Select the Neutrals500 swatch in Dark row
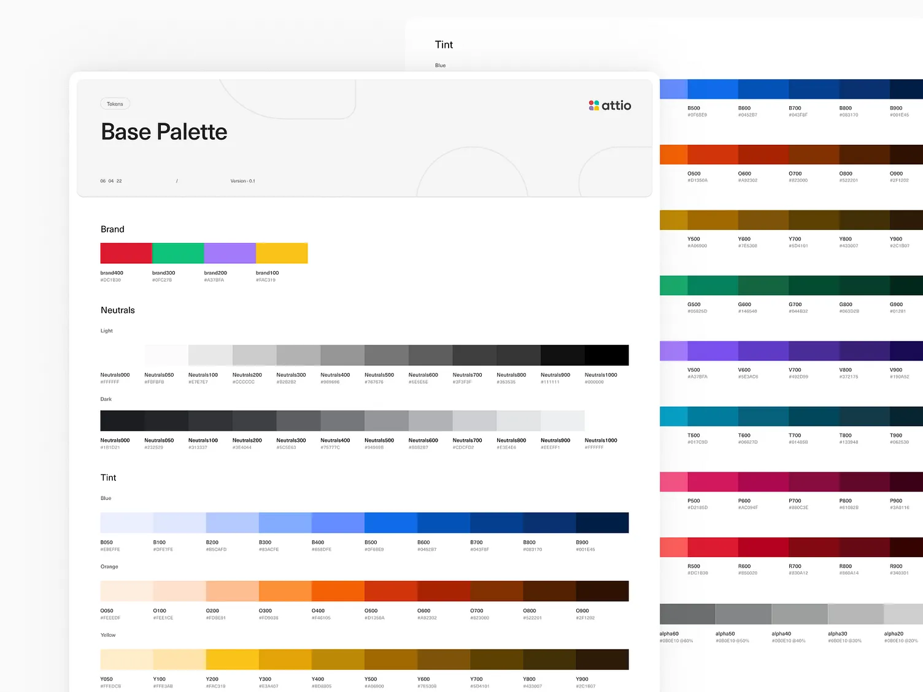Screen dimensions: 923x692 click(386, 420)
